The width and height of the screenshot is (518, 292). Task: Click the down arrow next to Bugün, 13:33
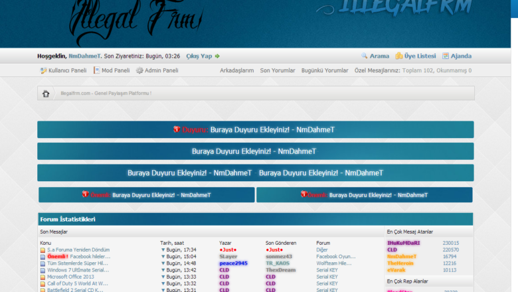coord(163,277)
